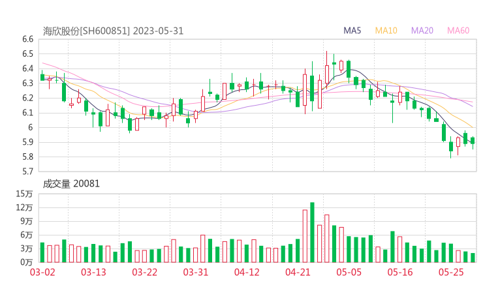Image resolution: width=483 pixels, height=287 pixels.
Task: Click the 03-02 date axis label
Action: [x=42, y=272]
